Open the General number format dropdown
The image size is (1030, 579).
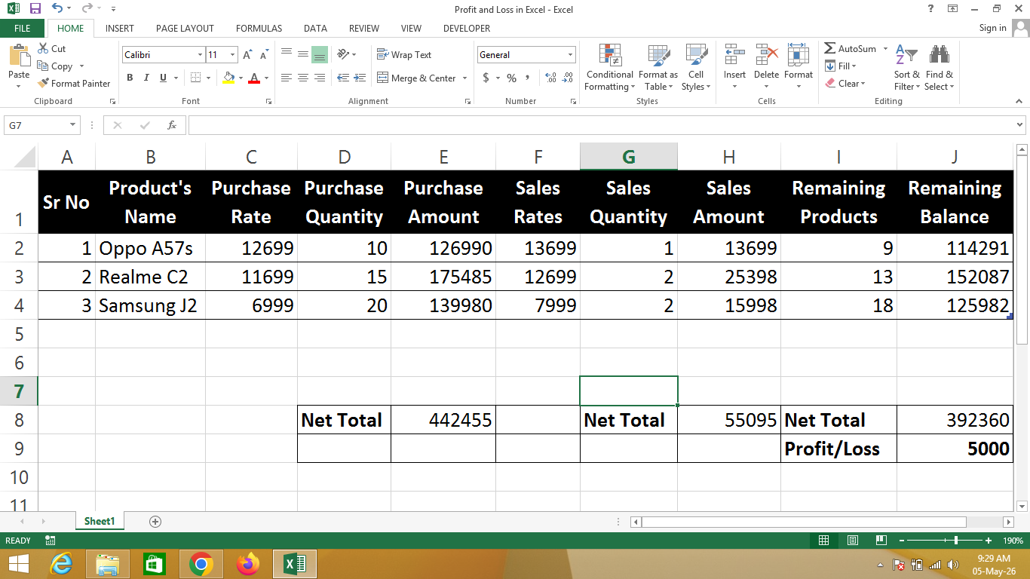[570, 55]
